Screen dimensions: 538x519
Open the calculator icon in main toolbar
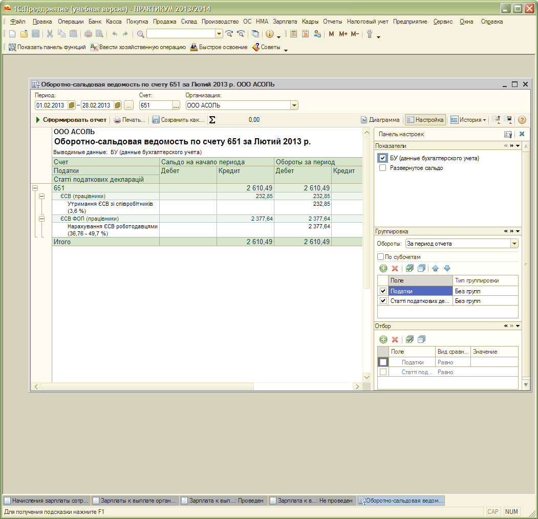pyautogui.click(x=293, y=34)
